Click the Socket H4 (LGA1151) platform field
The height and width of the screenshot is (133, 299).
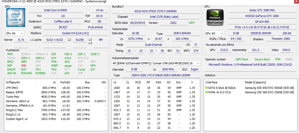coord(75,33)
